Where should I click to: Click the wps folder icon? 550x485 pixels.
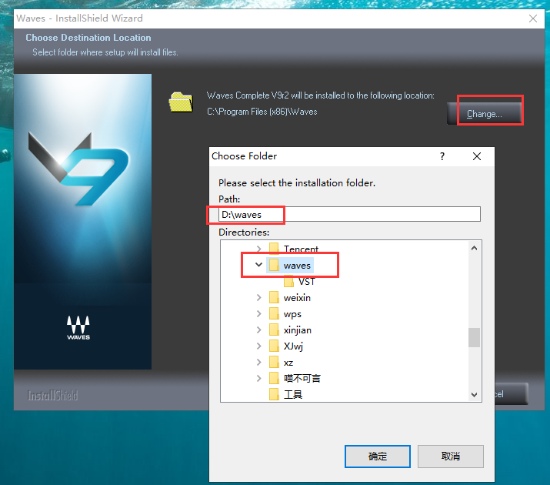coord(275,314)
